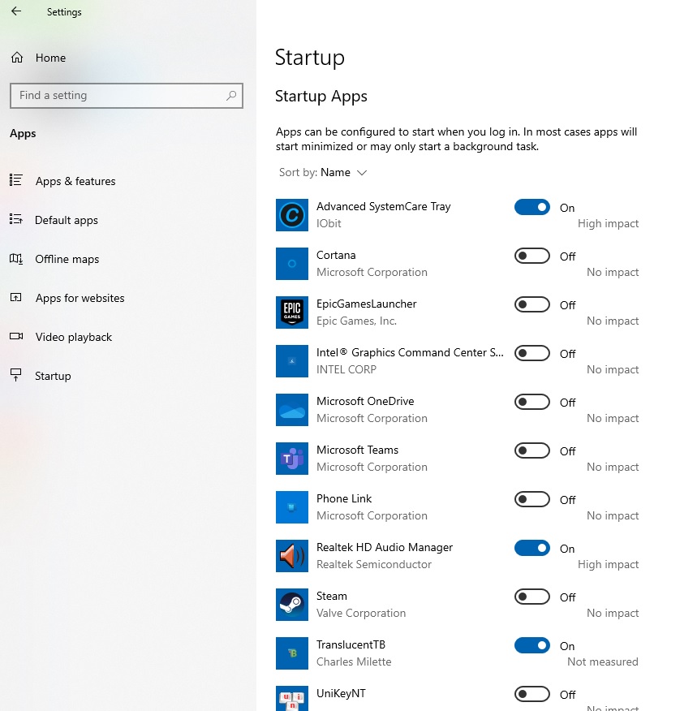Turn on EpicGamesLauncher startup toggle
This screenshot has width=680, height=711.
(x=532, y=304)
